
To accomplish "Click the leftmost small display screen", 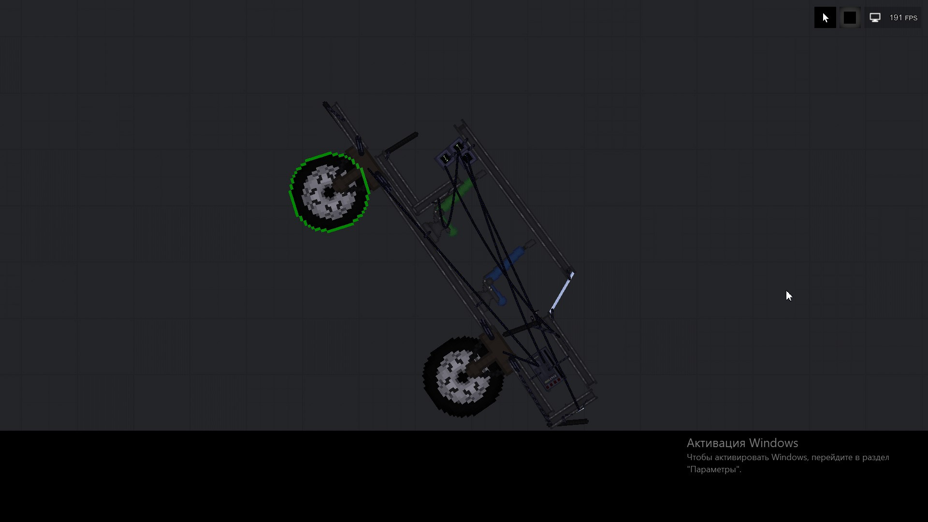I will [x=445, y=158].
